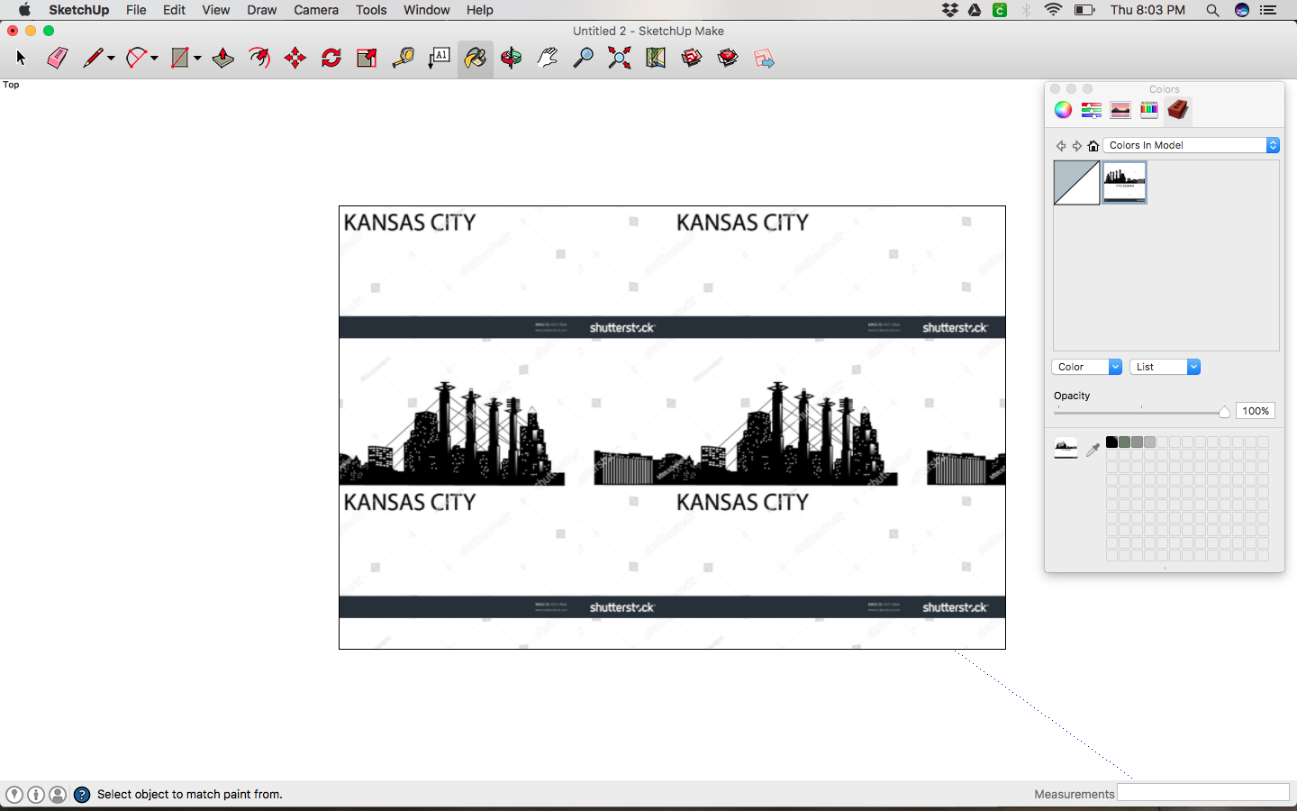The height and width of the screenshot is (811, 1297).
Task: Click the Opacity slider handle
Action: pos(1224,412)
